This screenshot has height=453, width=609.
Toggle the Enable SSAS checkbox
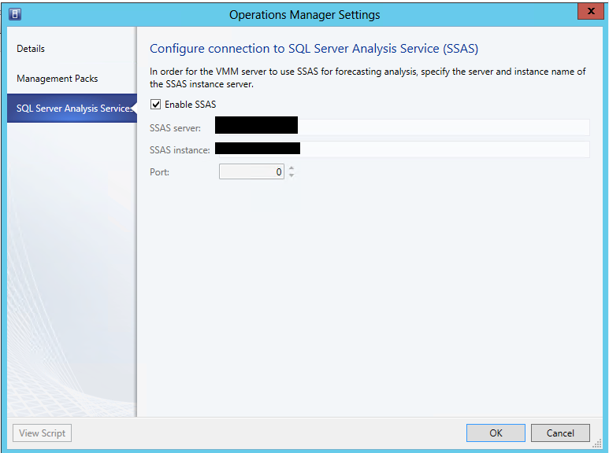(155, 105)
